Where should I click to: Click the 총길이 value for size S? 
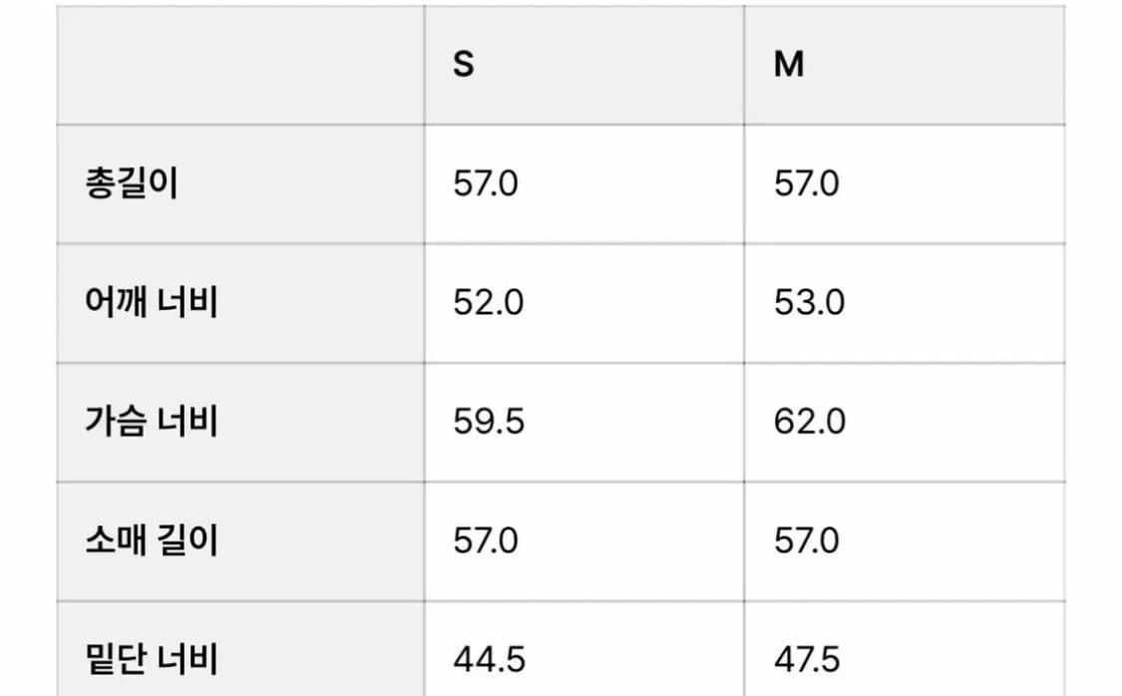[x=486, y=184]
